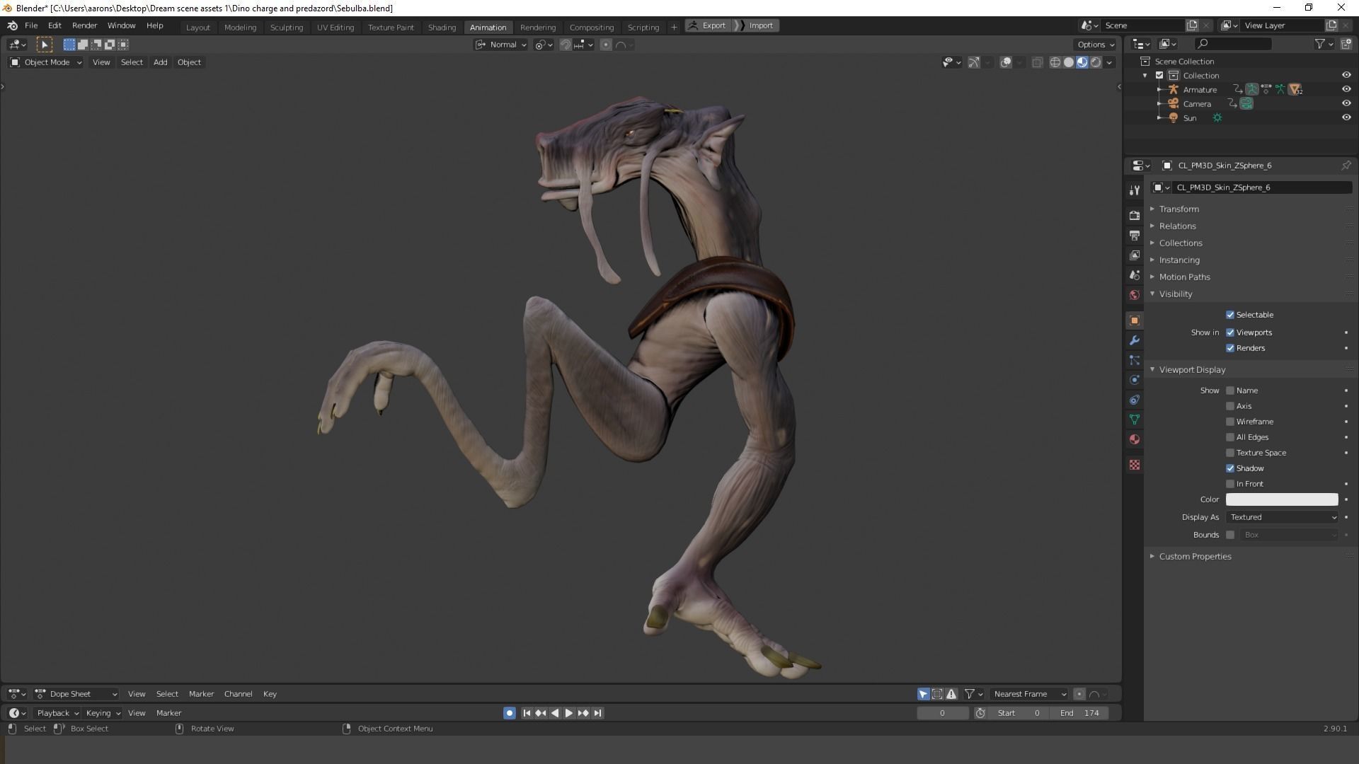Open the View Layer properties tab
The height and width of the screenshot is (764, 1359).
tap(1135, 255)
